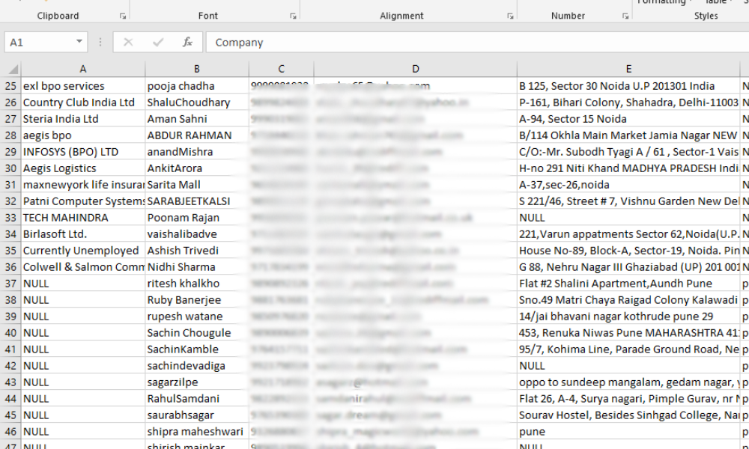Select the cell 'Ashish Trivedi'
Image resolution: width=749 pixels, height=449 pixels.
pos(197,251)
